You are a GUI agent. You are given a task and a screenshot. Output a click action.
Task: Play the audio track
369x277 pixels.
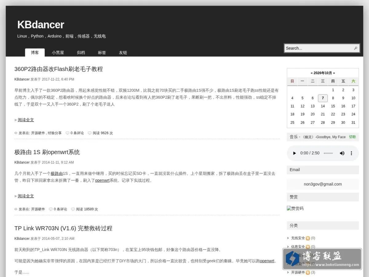coord(294,153)
